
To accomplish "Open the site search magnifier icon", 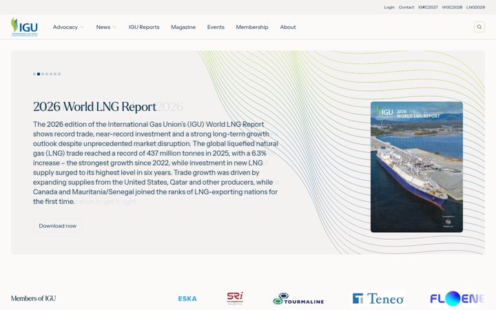I will pyautogui.click(x=479, y=27).
